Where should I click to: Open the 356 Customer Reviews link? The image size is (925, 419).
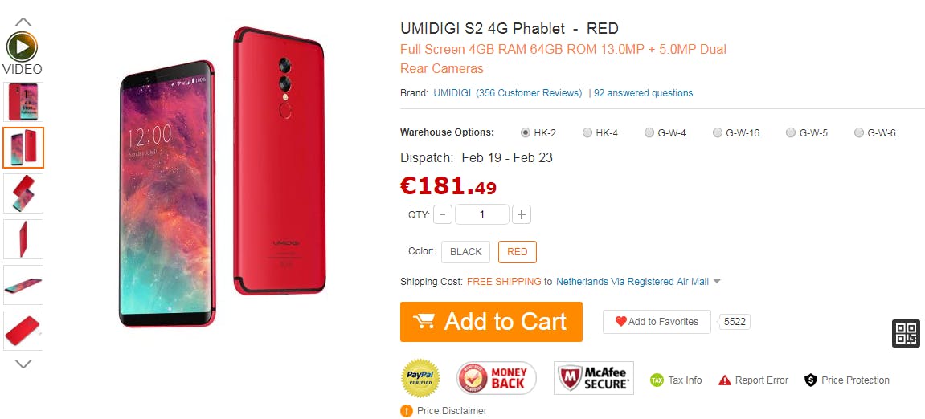(529, 93)
